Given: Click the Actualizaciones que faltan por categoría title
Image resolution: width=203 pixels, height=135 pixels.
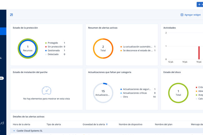Looking at the screenshot, I should click(110, 72).
